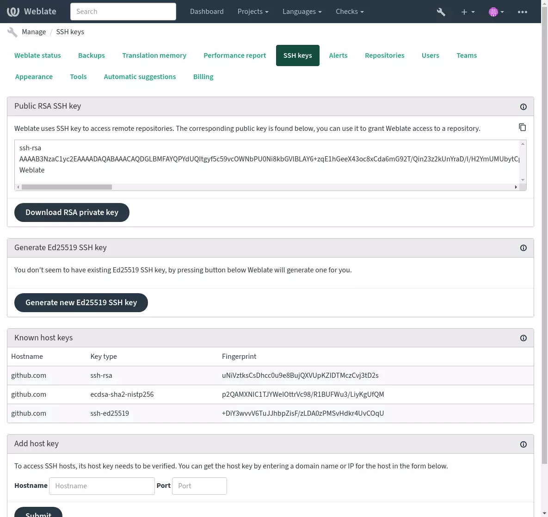Switch to Tools tab
The height and width of the screenshot is (517, 548).
click(78, 77)
